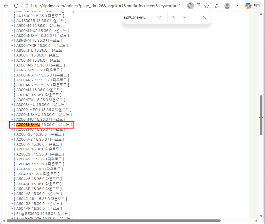Download A3004NS-M 15.36.0 firmware
This screenshot has width=265, height=224.
click(x=41, y=85)
